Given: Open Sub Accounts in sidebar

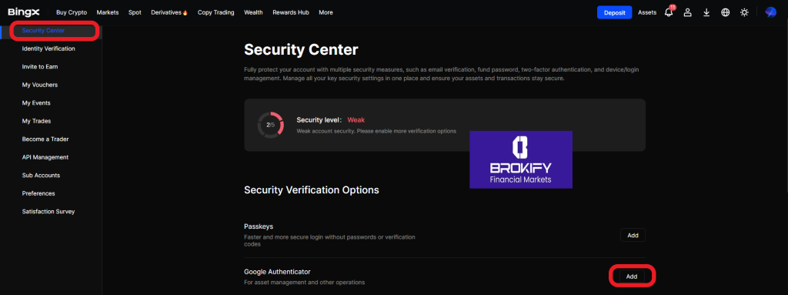Looking at the screenshot, I should coord(42,176).
